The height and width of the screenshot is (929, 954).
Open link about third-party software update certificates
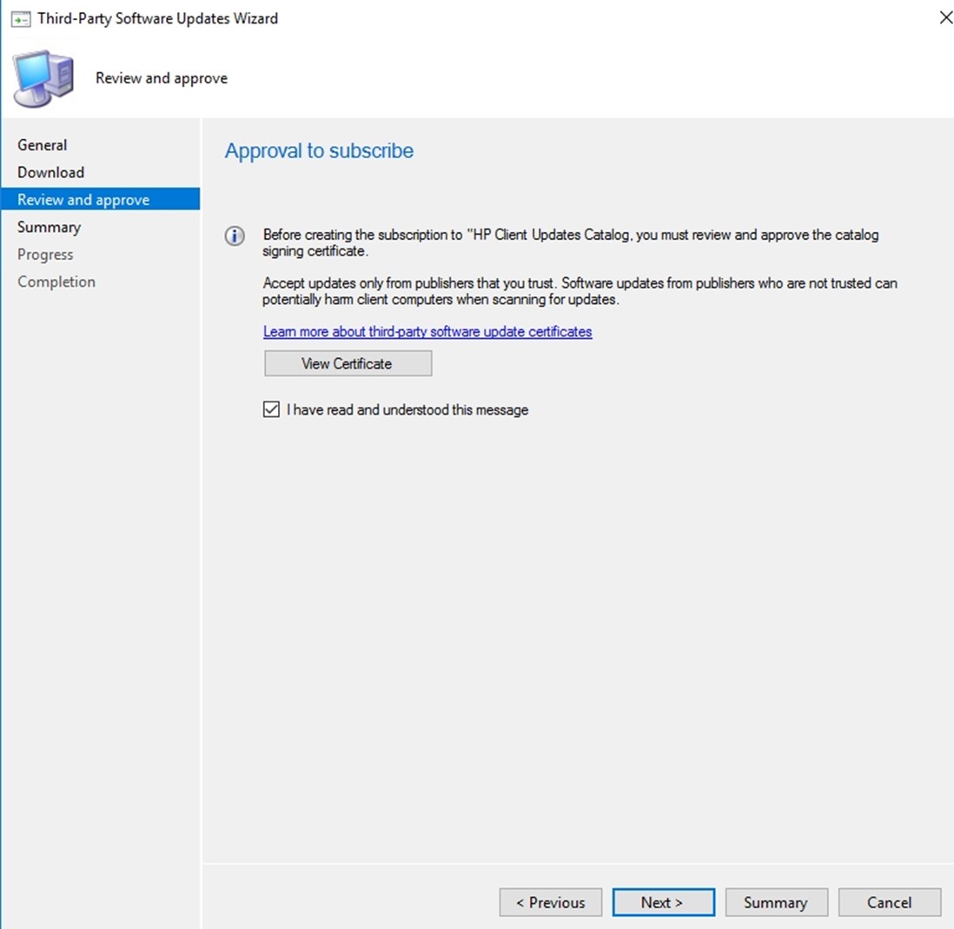pyautogui.click(x=427, y=332)
